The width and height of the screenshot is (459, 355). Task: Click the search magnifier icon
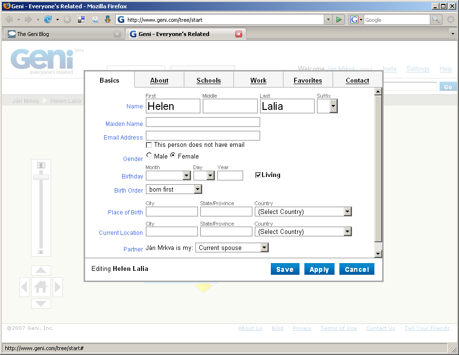tap(436, 19)
